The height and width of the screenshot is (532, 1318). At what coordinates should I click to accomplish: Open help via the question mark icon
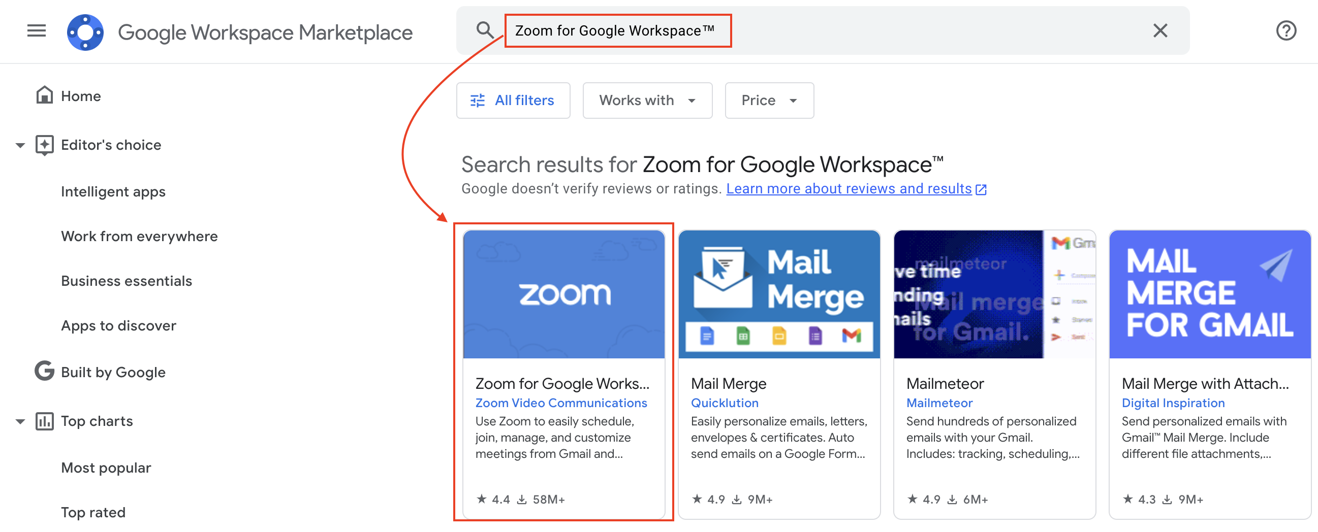1286,30
